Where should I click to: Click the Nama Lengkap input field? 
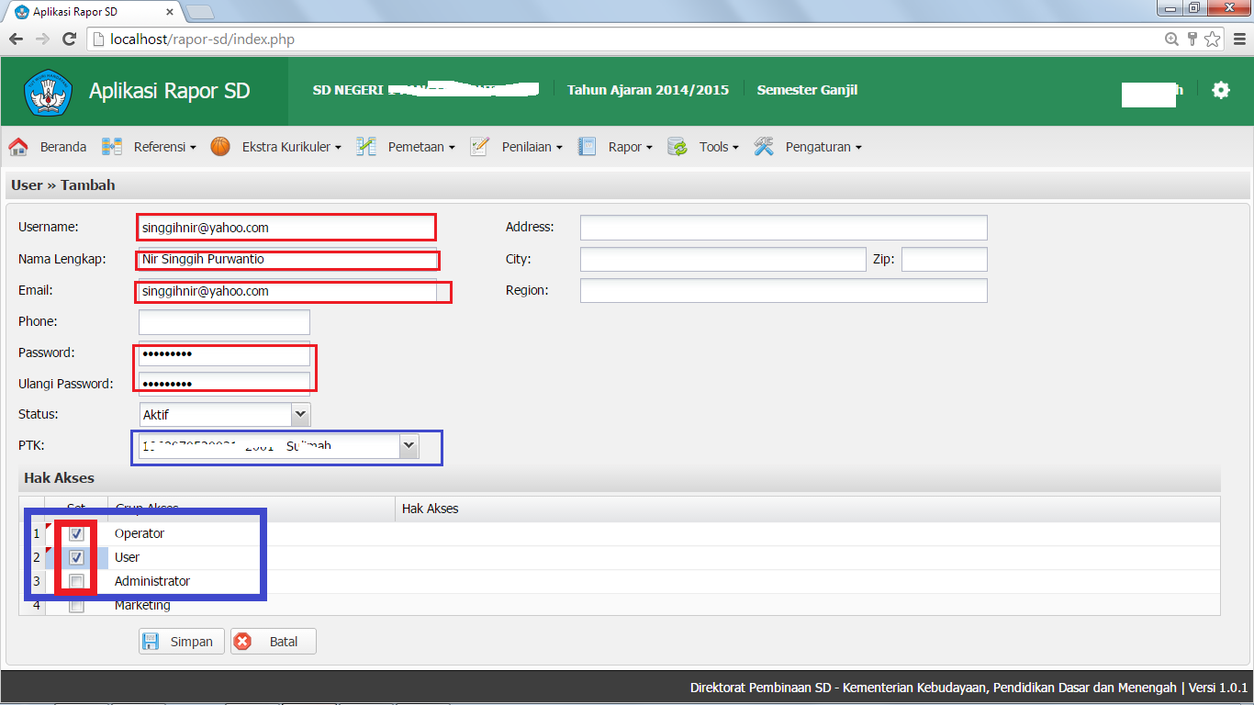pos(287,259)
